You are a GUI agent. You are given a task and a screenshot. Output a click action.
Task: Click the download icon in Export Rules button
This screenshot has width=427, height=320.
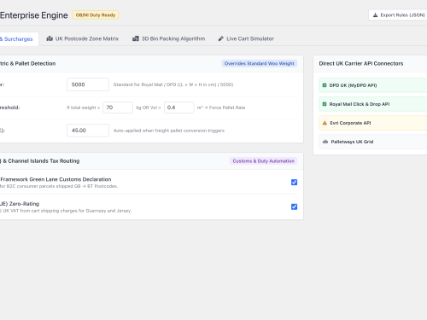click(x=375, y=15)
